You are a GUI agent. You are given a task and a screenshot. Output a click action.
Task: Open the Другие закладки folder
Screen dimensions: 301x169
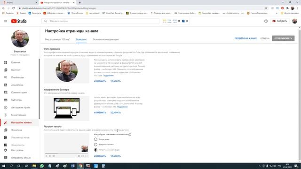point(290,13)
